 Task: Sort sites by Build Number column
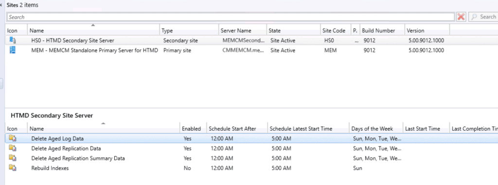tap(382, 31)
